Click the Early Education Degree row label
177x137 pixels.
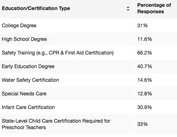click(28, 66)
